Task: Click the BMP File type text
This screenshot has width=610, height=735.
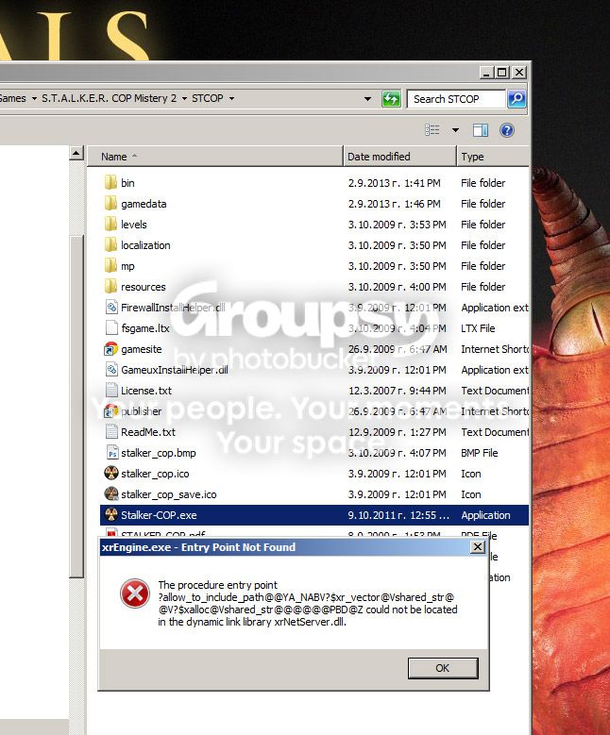Action: (479, 453)
